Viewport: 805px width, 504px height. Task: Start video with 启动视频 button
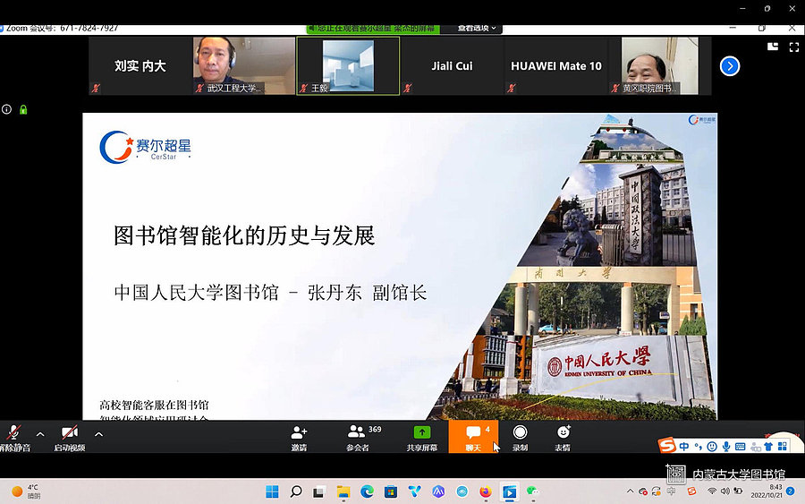coord(70,438)
